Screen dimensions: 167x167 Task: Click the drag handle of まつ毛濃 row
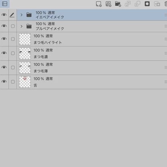click(x=166, y=53)
